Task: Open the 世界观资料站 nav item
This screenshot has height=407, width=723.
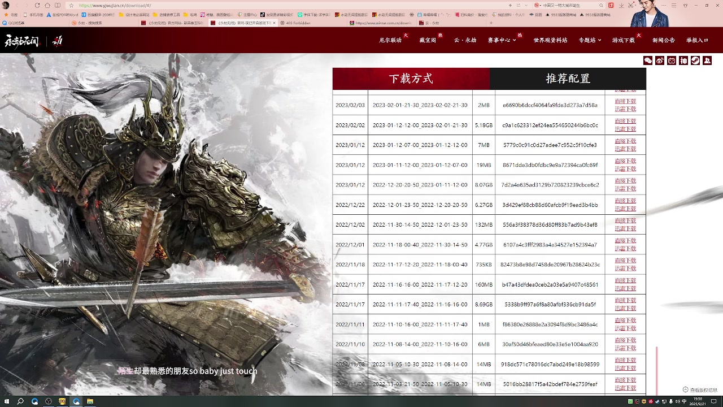Action: 550,40
